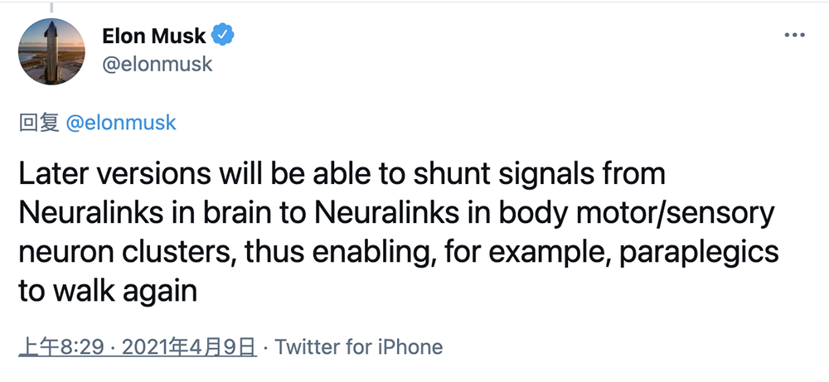Open the Twitter for iPhone source link
The width and height of the screenshot is (829, 382).
point(359,346)
